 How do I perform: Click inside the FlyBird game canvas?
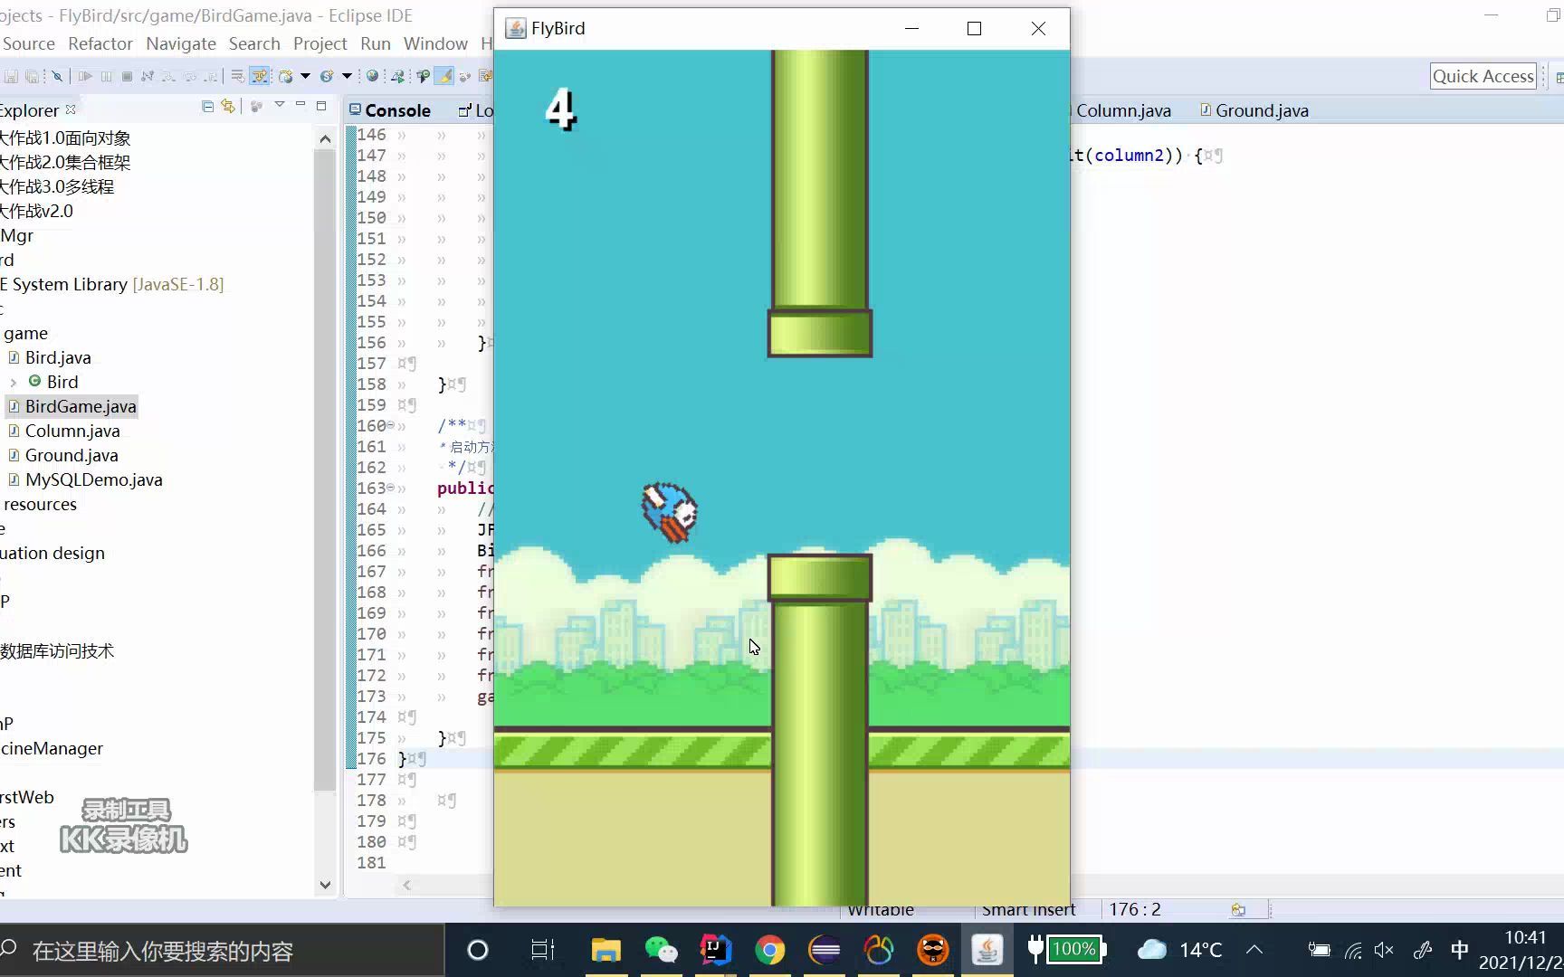point(781,478)
